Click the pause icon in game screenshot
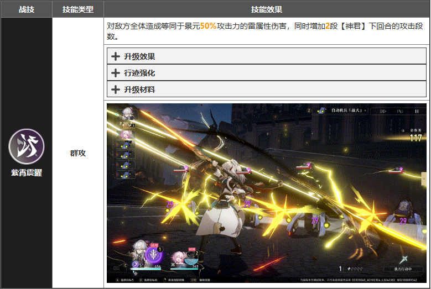 pyautogui.click(x=417, y=111)
